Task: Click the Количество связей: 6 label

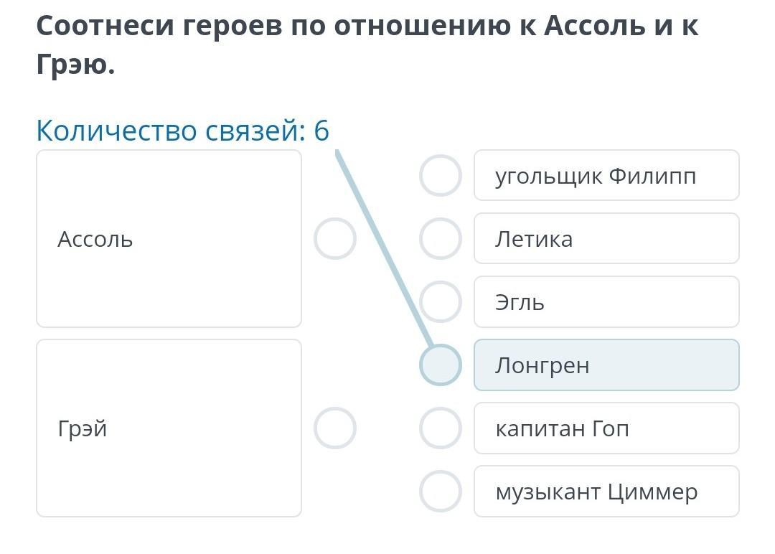Action: pos(182,131)
